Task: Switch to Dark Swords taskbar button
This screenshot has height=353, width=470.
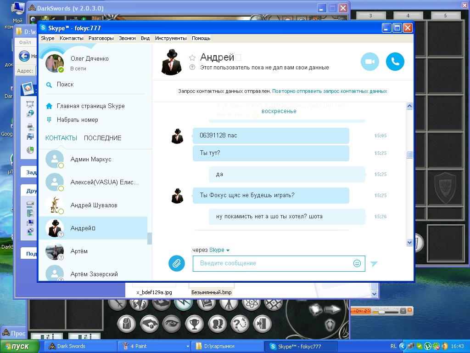Action: click(80, 347)
